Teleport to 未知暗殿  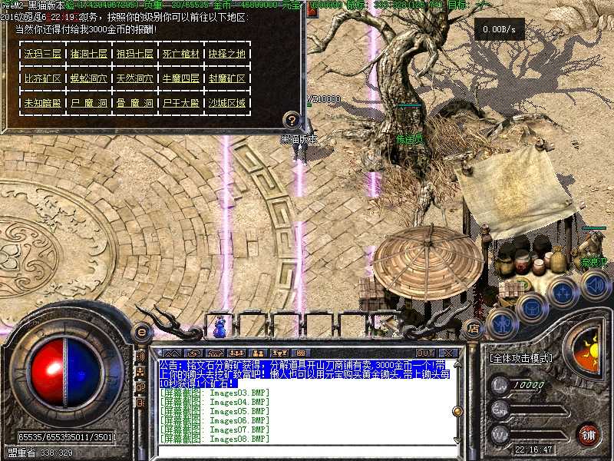(x=43, y=103)
